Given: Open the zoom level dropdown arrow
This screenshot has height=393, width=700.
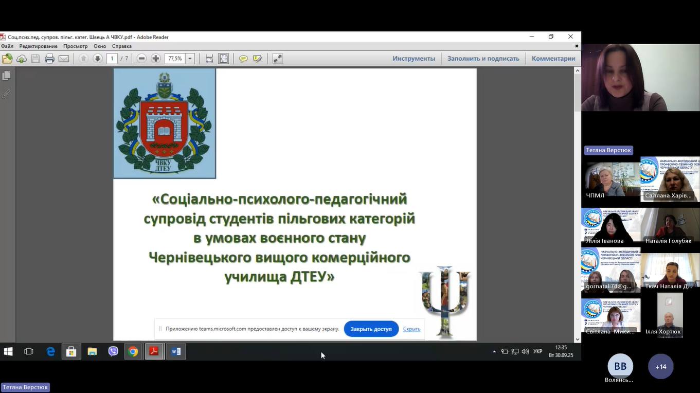Looking at the screenshot, I should 190,59.
